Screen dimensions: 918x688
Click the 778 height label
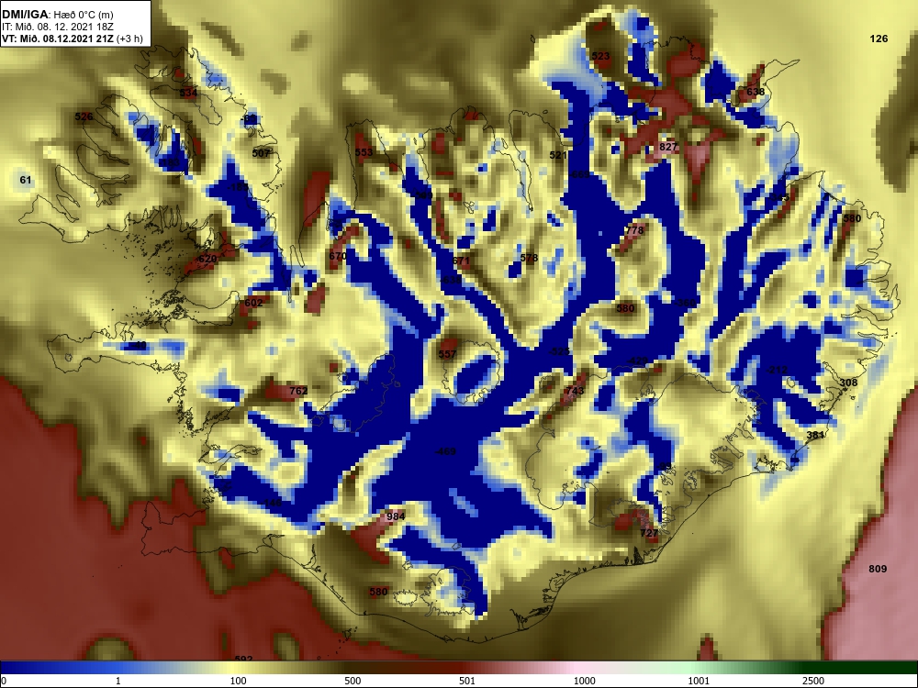[x=634, y=230]
